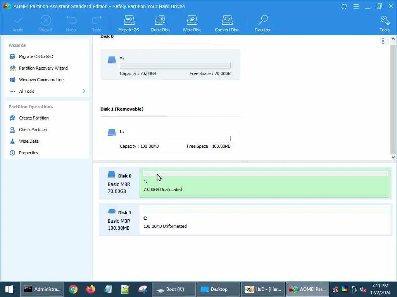The width and height of the screenshot is (397, 297).
Task: Click the vertical scrollbar up arrow
Action: coord(393,39)
